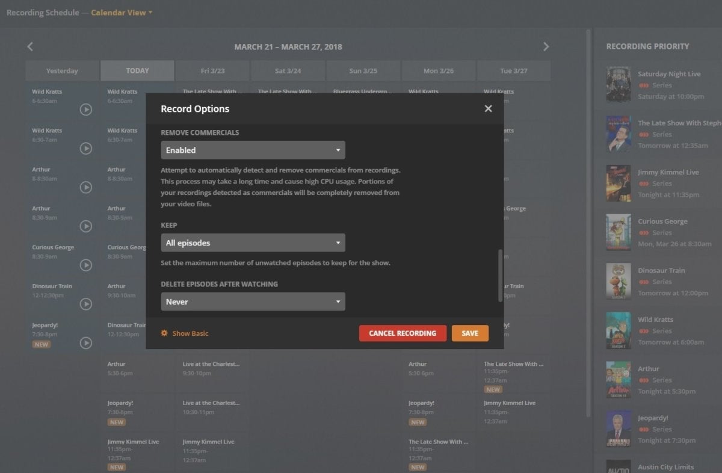Select the Mon 3/26 column header

click(x=439, y=70)
